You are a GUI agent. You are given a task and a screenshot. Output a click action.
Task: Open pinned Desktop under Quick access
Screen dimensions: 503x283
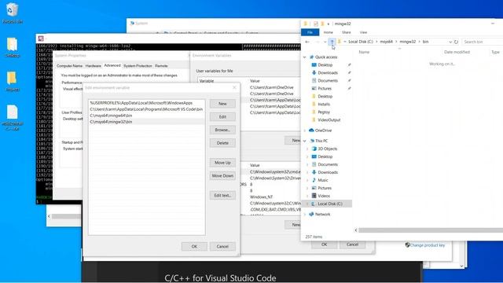click(325, 64)
